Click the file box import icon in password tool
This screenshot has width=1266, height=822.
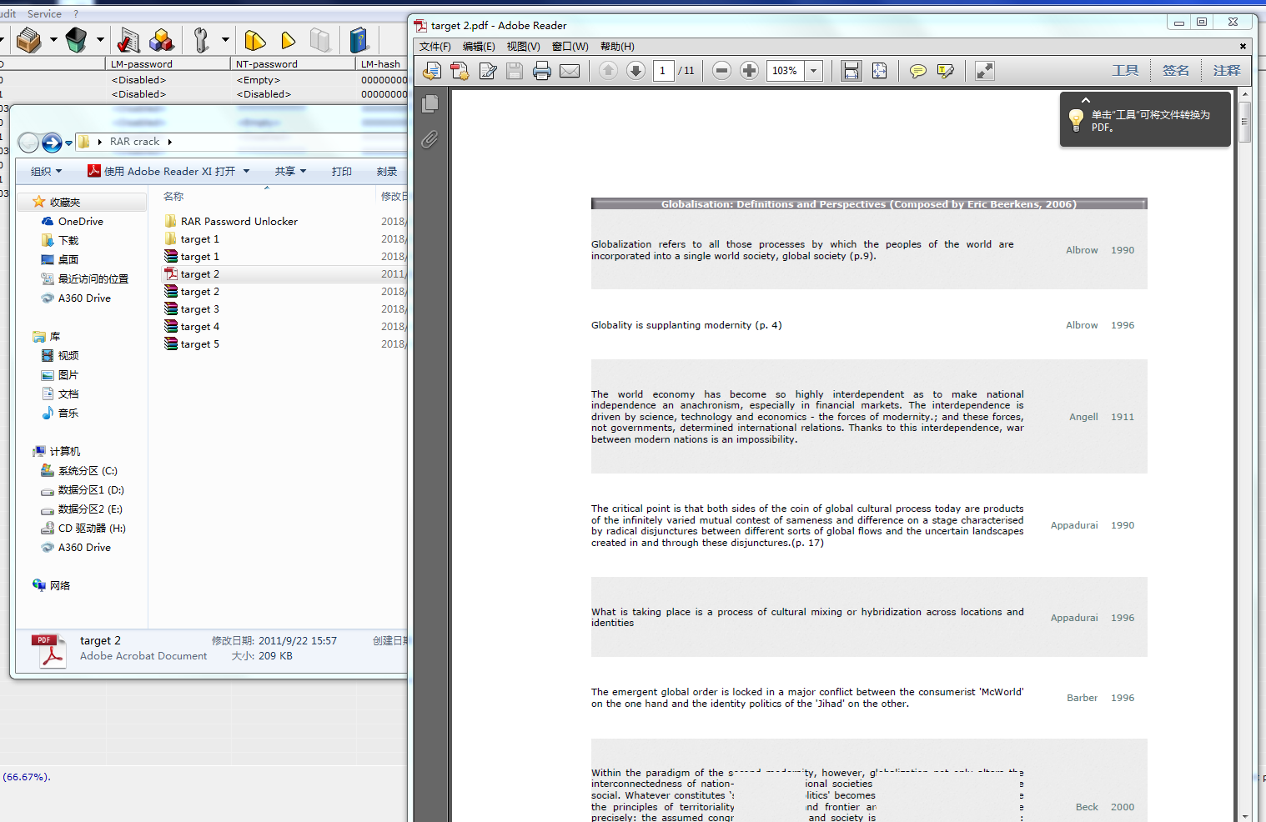click(29, 39)
